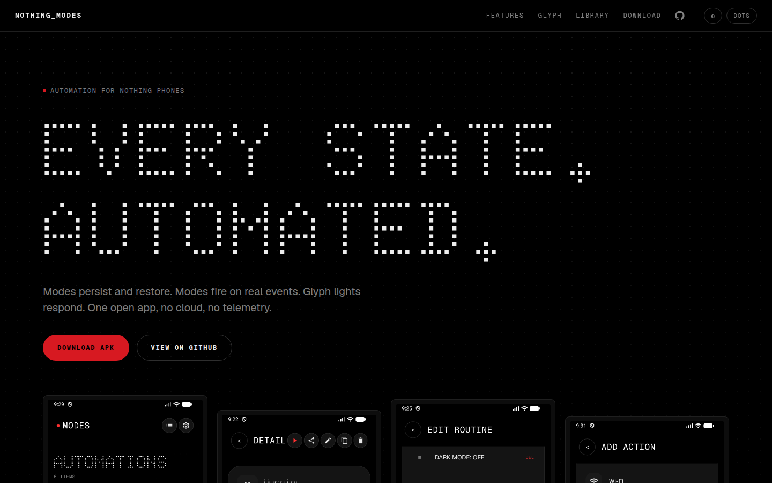Click the Wi-Fi status icon in 9:22 phone
The height and width of the screenshot is (483, 772).
pyautogui.click(x=350, y=419)
